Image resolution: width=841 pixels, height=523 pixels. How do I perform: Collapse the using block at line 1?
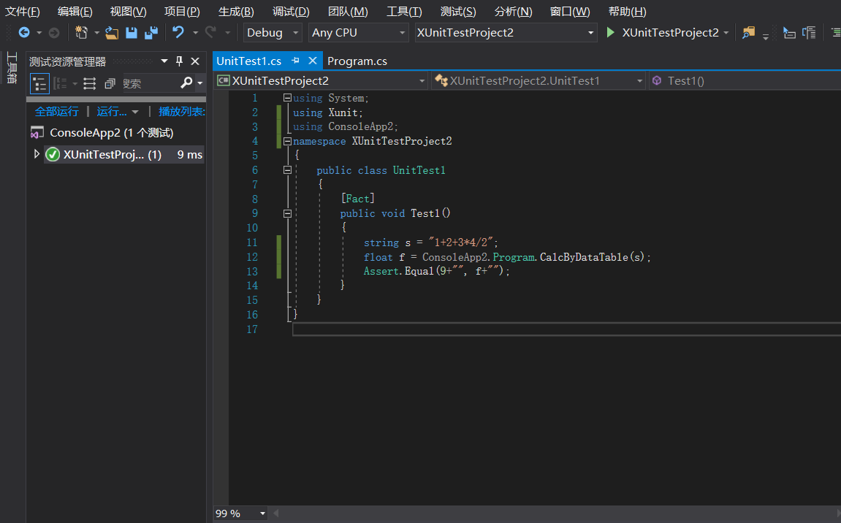pos(287,98)
